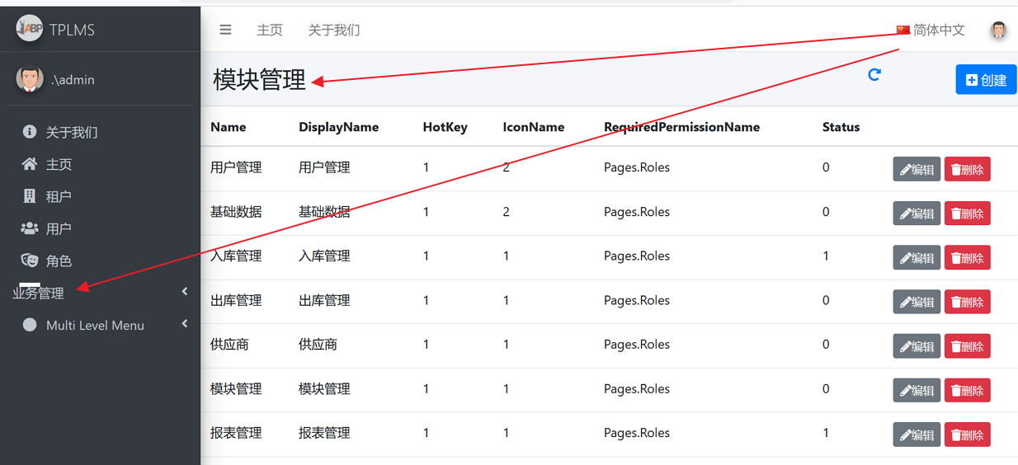Image resolution: width=1018 pixels, height=465 pixels.
Task: Click the 关于我们 link in the top navbar
Action: tap(334, 30)
